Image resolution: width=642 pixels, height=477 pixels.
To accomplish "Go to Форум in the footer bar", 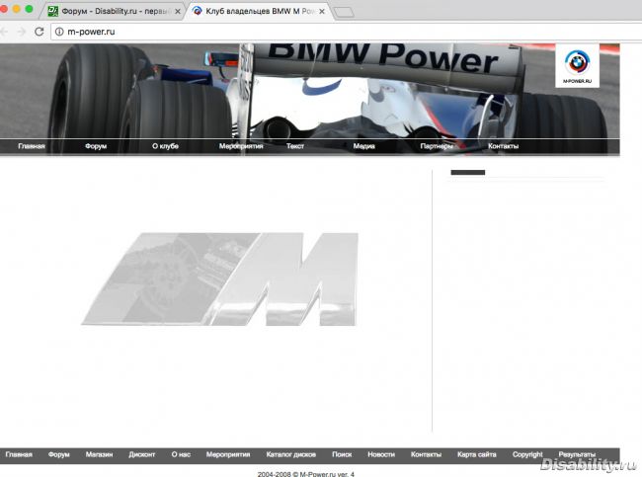I will pyautogui.click(x=58, y=454).
